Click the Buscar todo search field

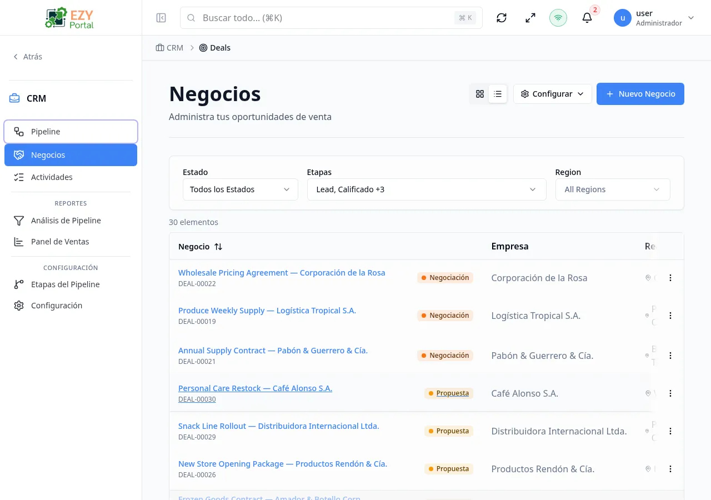tap(331, 18)
